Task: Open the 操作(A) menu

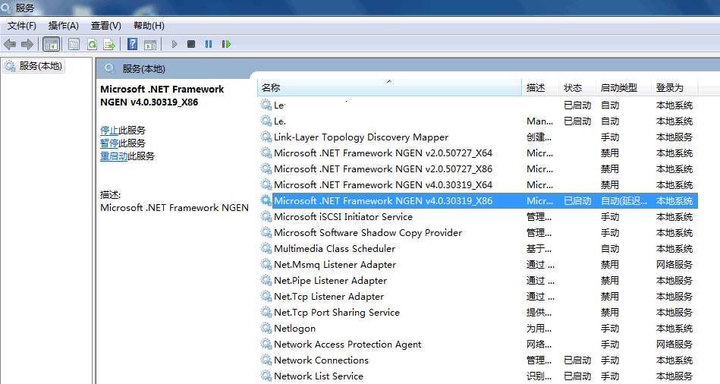Action: (x=63, y=26)
